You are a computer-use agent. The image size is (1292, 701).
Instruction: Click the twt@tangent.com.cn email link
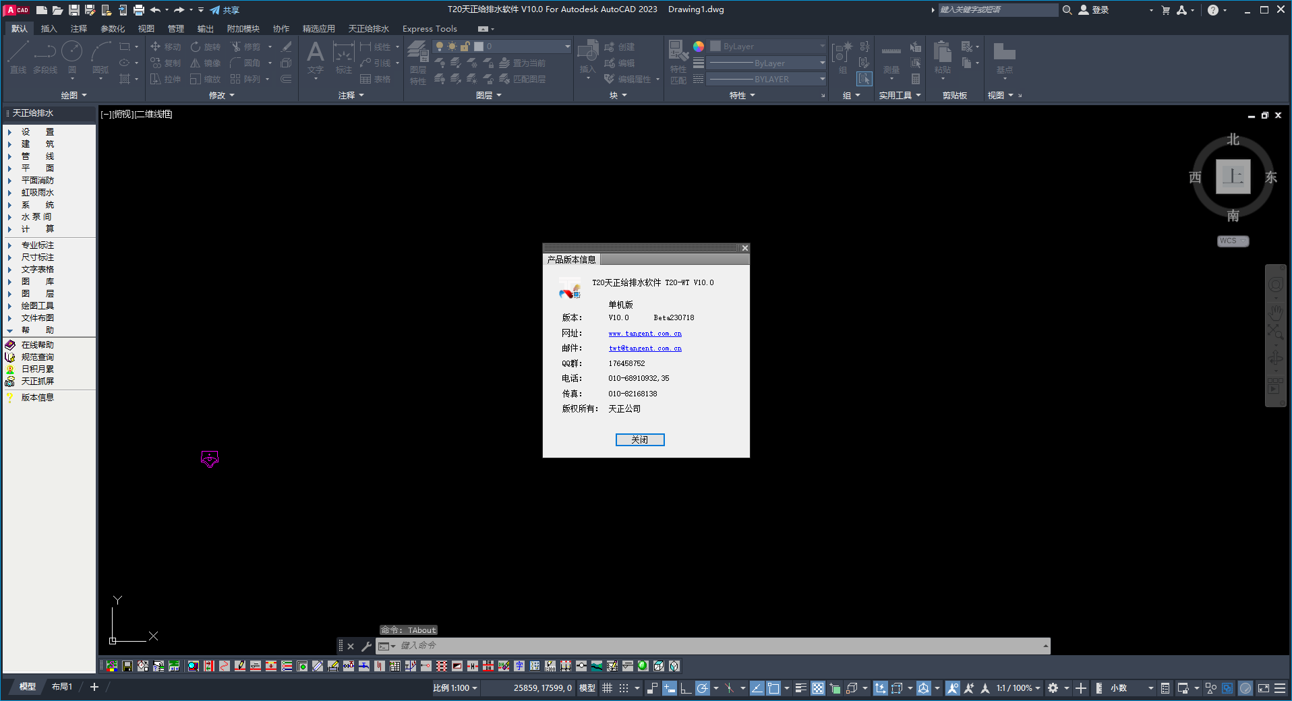coord(645,348)
